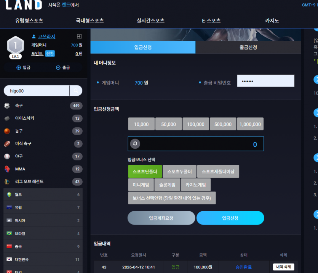Select 카지노게임 deposit bonus
The height and width of the screenshot is (273, 318).
tap(196, 185)
